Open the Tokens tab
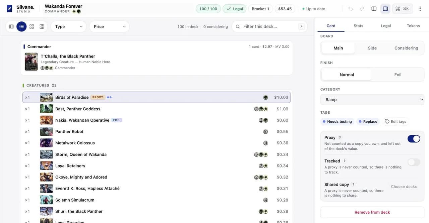429x223 pixels. coord(413,26)
